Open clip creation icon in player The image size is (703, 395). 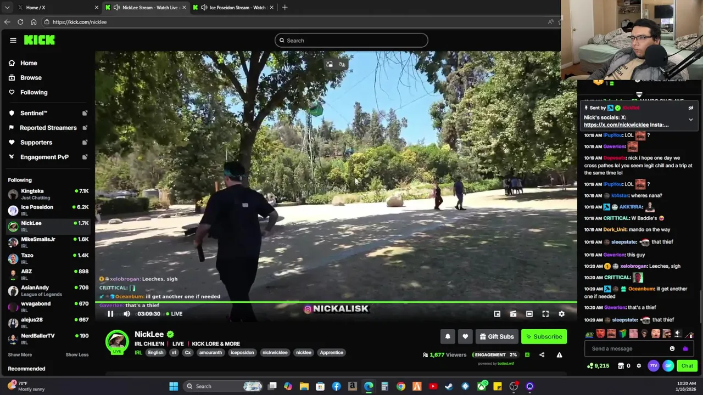513,314
